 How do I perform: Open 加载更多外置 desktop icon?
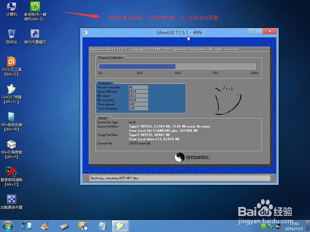point(11,202)
